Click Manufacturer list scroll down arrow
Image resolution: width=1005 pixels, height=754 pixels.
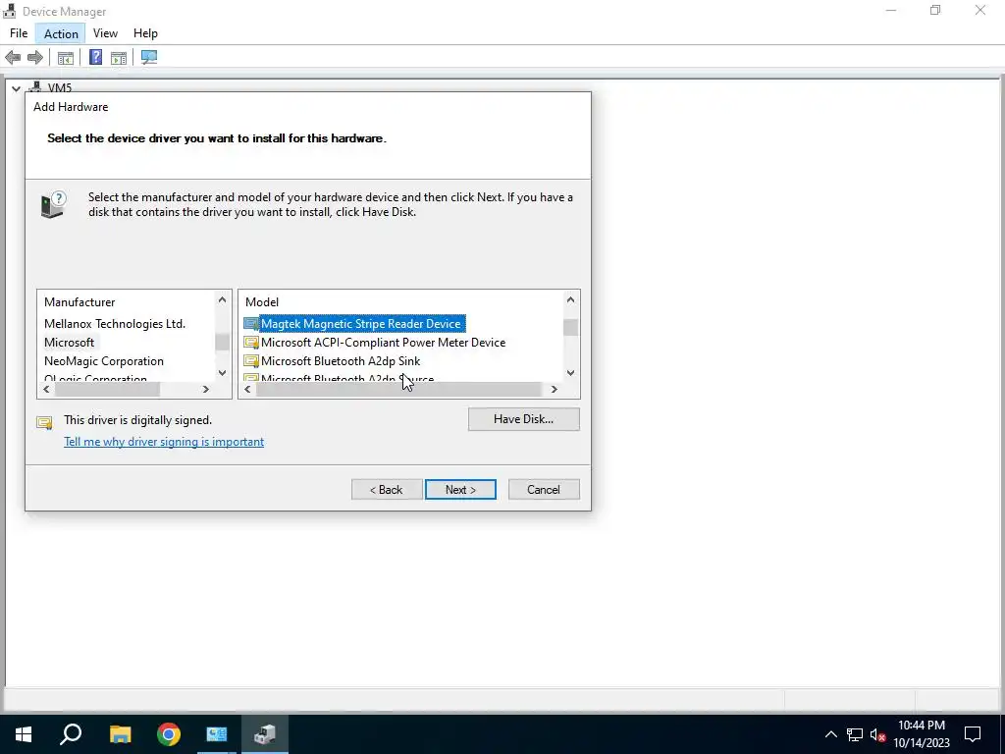(x=223, y=372)
